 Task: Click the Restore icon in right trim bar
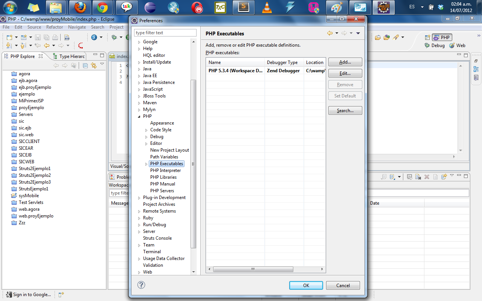(476, 61)
